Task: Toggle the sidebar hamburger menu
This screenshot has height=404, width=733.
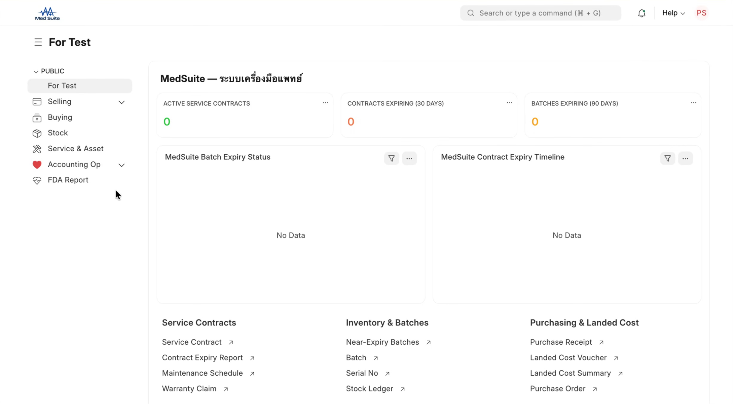Action: point(38,42)
